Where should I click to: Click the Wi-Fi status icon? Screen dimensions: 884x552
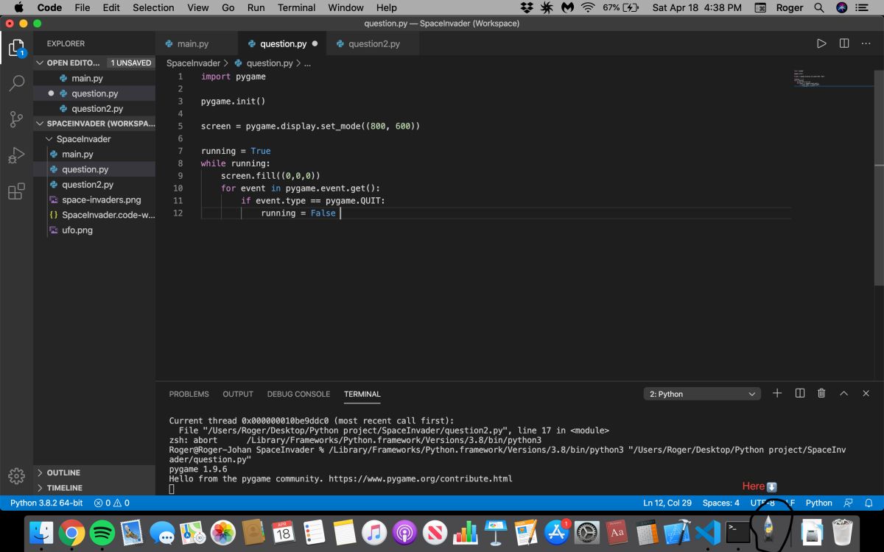click(588, 7)
